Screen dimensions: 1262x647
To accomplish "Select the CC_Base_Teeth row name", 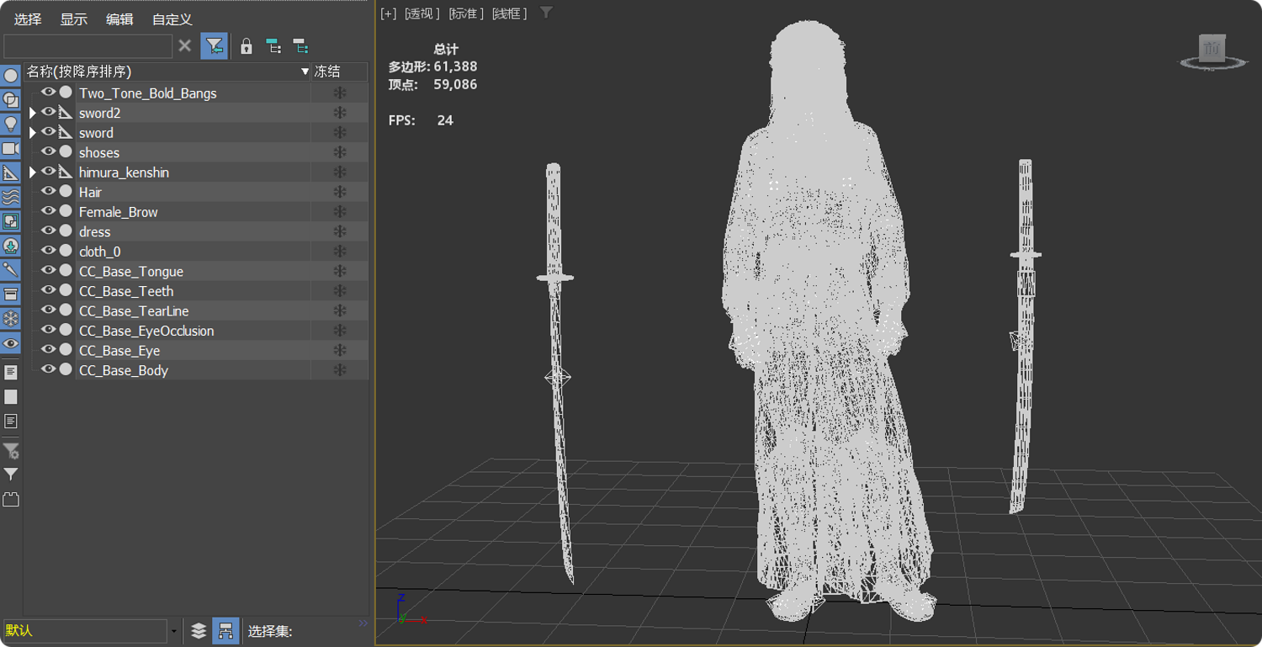I will [x=126, y=291].
